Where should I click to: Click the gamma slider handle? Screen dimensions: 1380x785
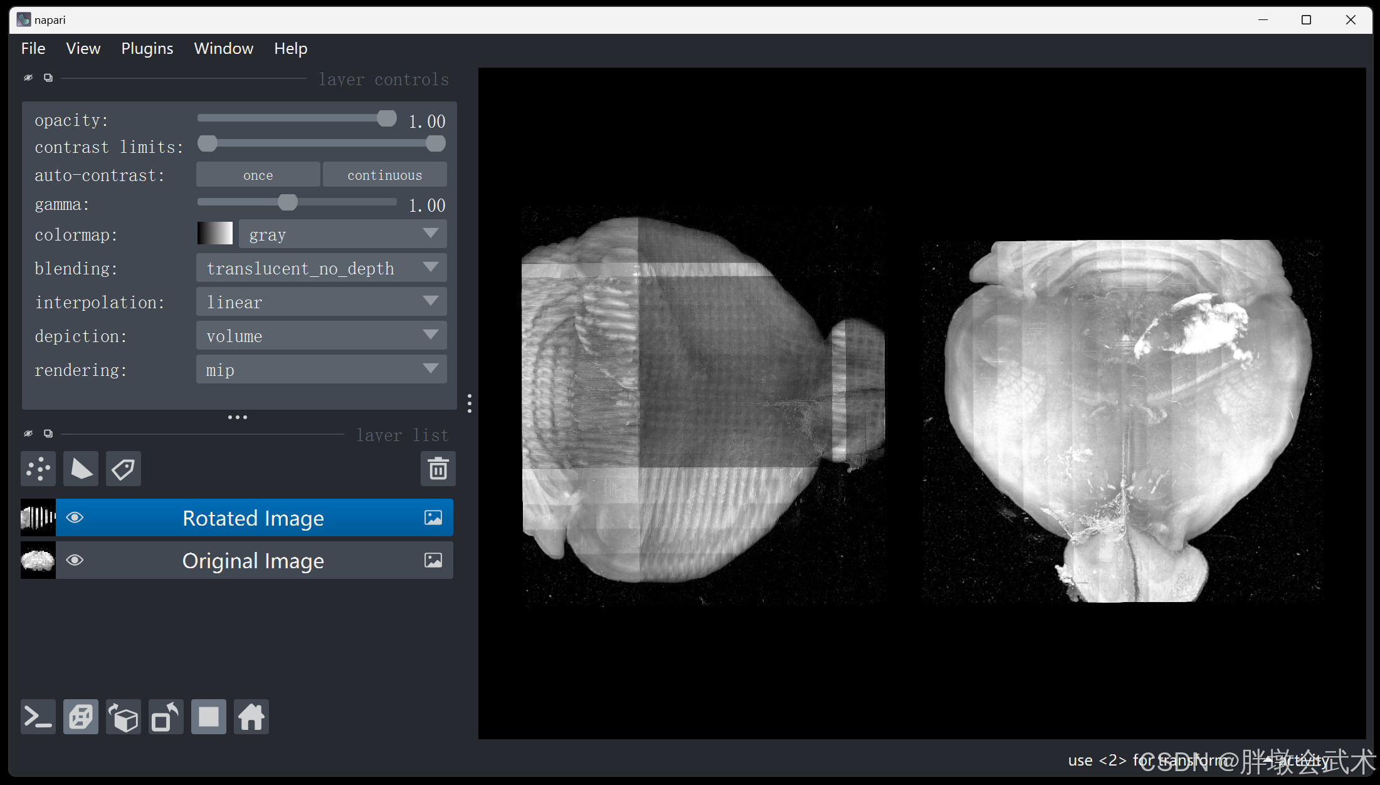tap(288, 202)
